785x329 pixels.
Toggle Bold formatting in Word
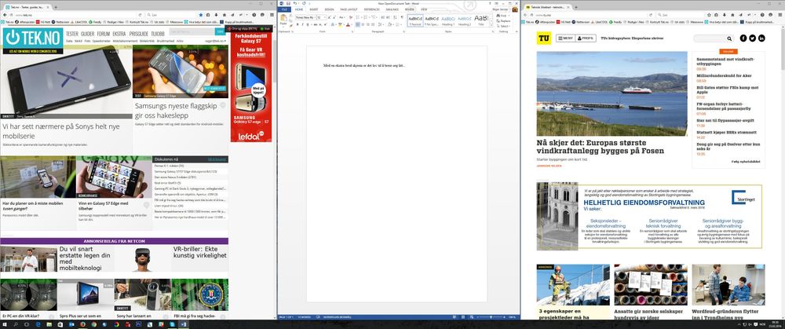298,24
